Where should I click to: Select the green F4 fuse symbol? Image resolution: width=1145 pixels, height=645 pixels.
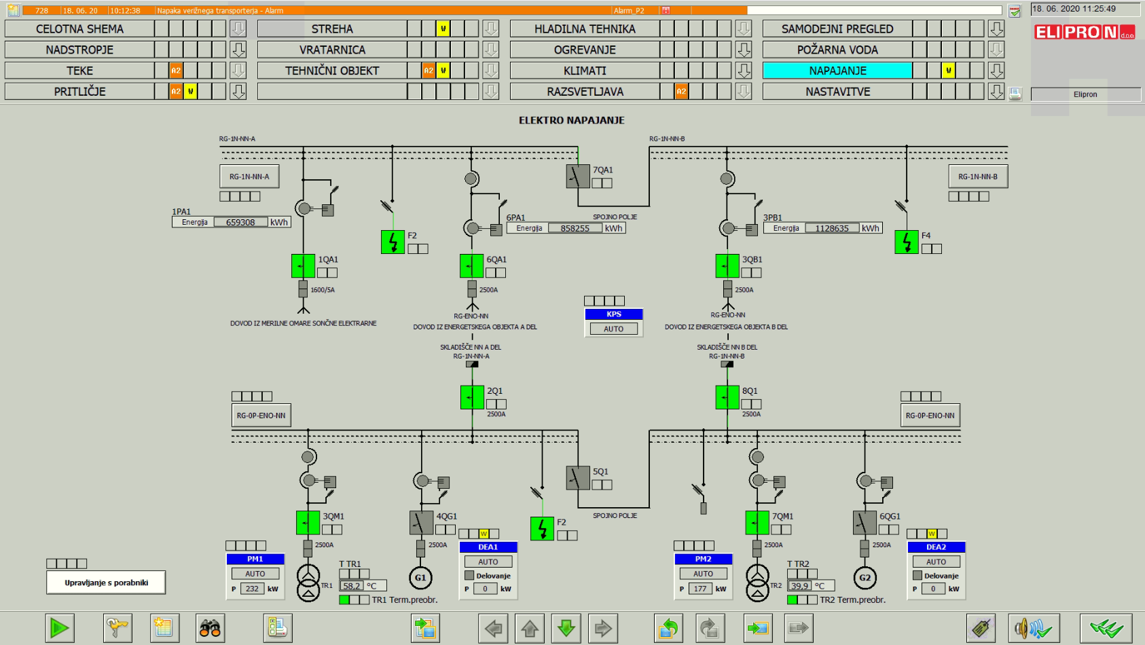906,242
